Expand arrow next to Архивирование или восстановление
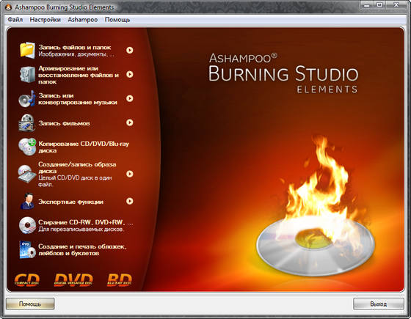Image resolution: width=411 pixels, height=319 pixels. (129, 74)
